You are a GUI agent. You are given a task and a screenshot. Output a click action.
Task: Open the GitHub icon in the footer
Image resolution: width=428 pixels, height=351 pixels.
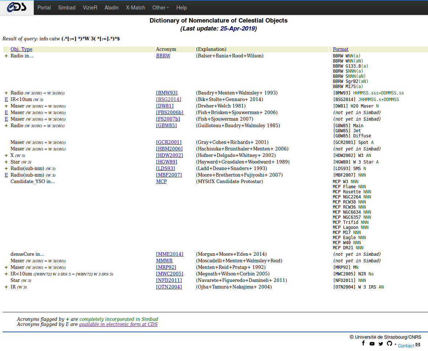[x=390, y=343]
